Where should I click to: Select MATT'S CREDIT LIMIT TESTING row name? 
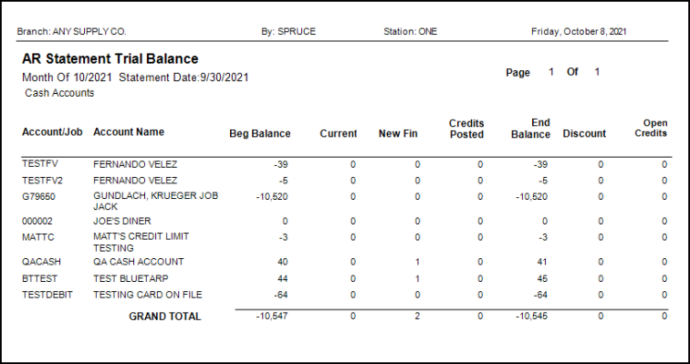(x=141, y=243)
